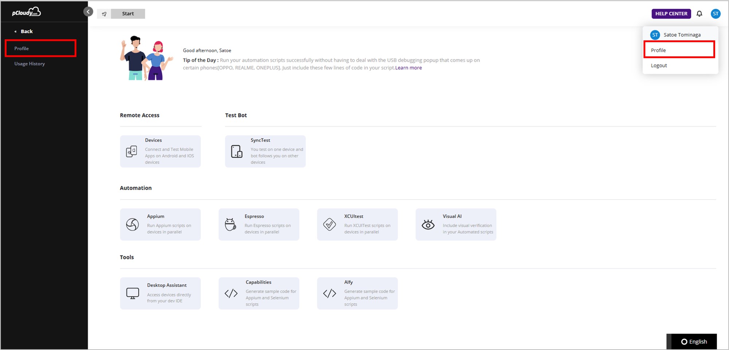Viewport: 729px width, 350px height.
Task: Open the Alfy card title
Action: [348, 282]
